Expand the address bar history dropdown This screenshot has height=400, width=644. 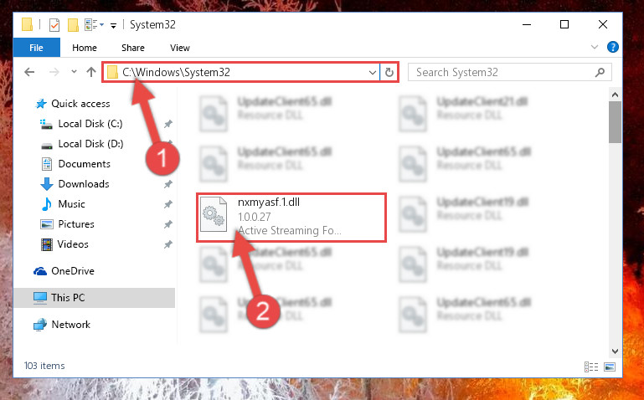pos(372,73)
